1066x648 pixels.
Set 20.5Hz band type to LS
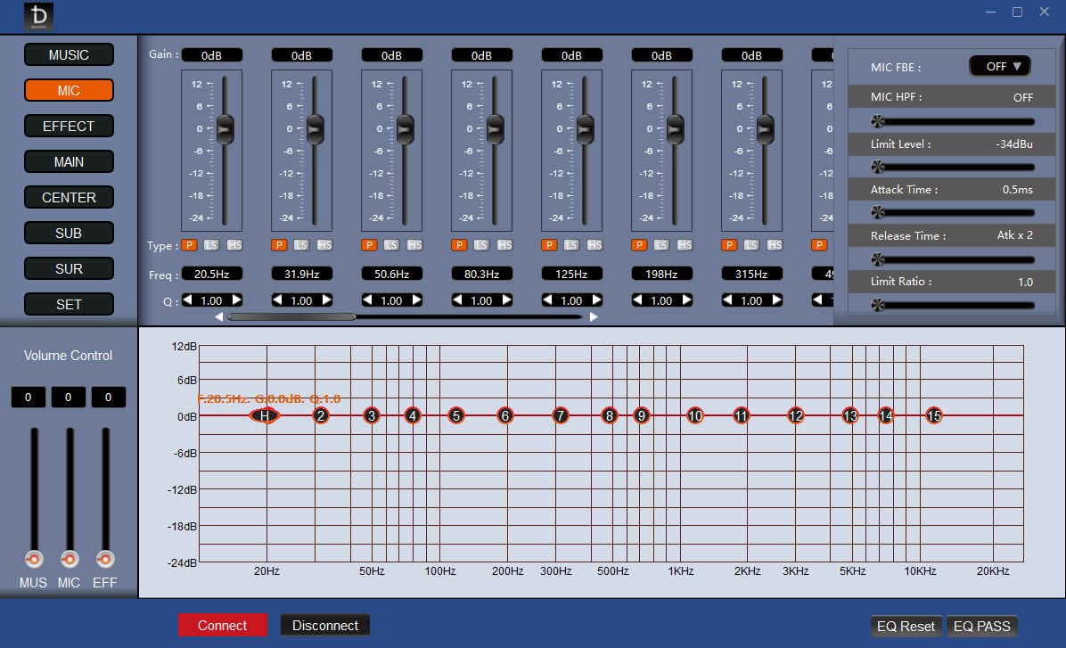tap(211, 245)
